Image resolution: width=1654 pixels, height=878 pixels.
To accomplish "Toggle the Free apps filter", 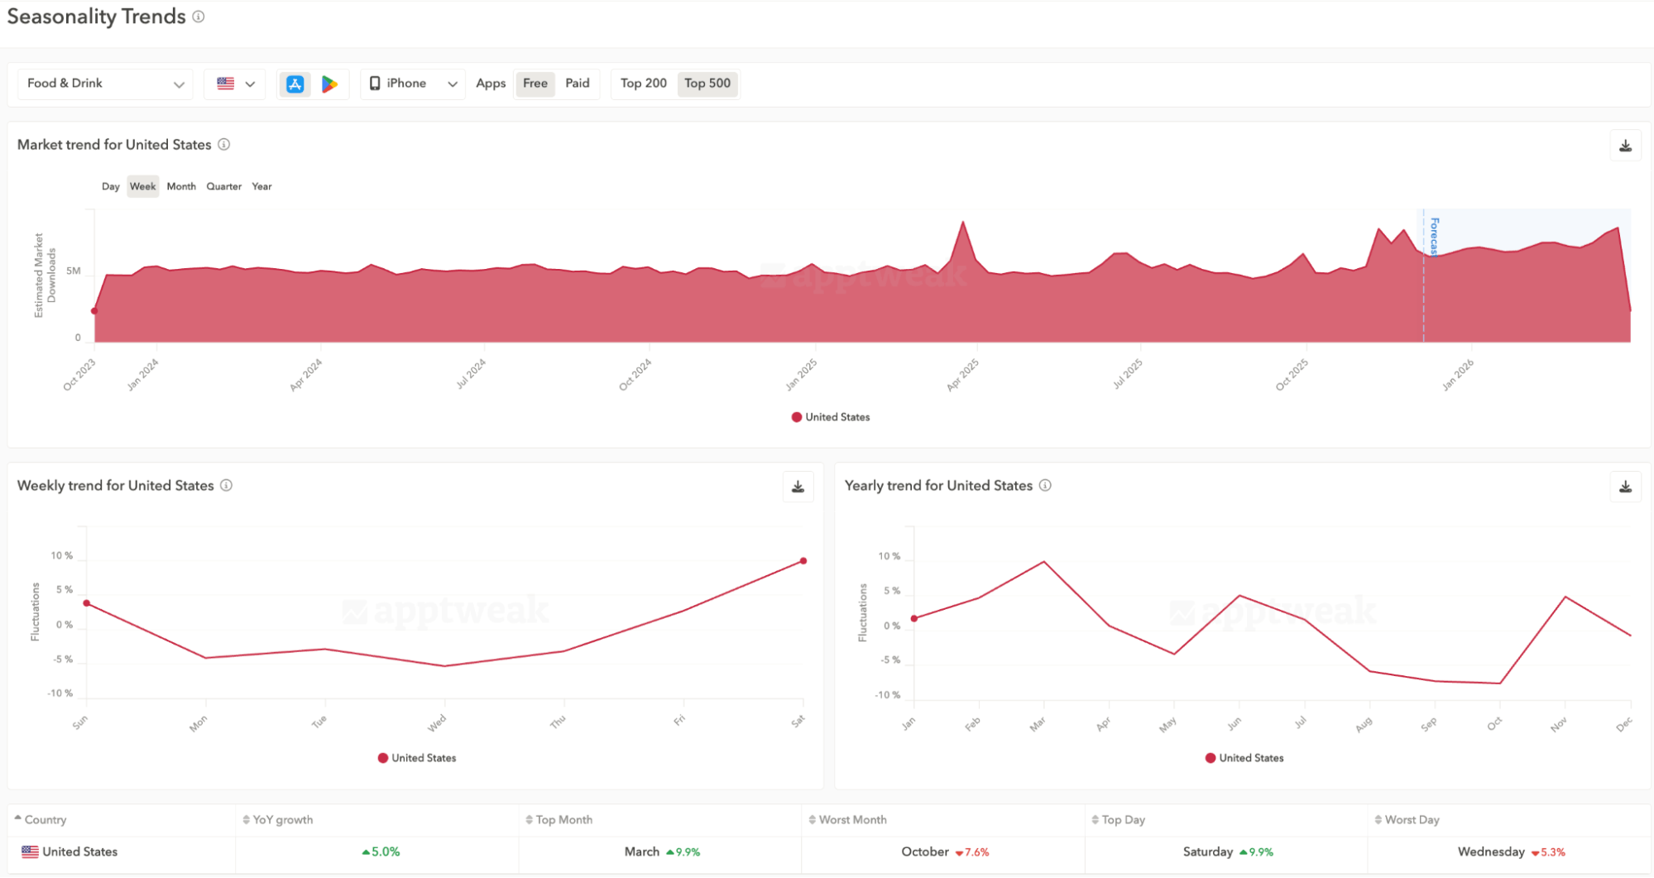I will [x=535, y=84].
